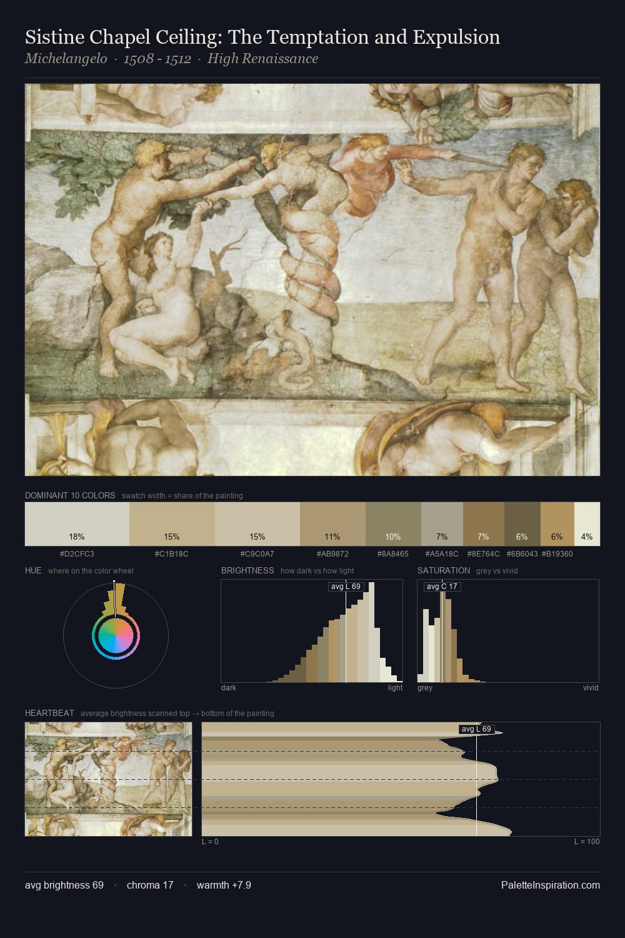Select the 10% swatch #8A8465
Viewport: 625px width, 938px height.
[x=393, y=524]
